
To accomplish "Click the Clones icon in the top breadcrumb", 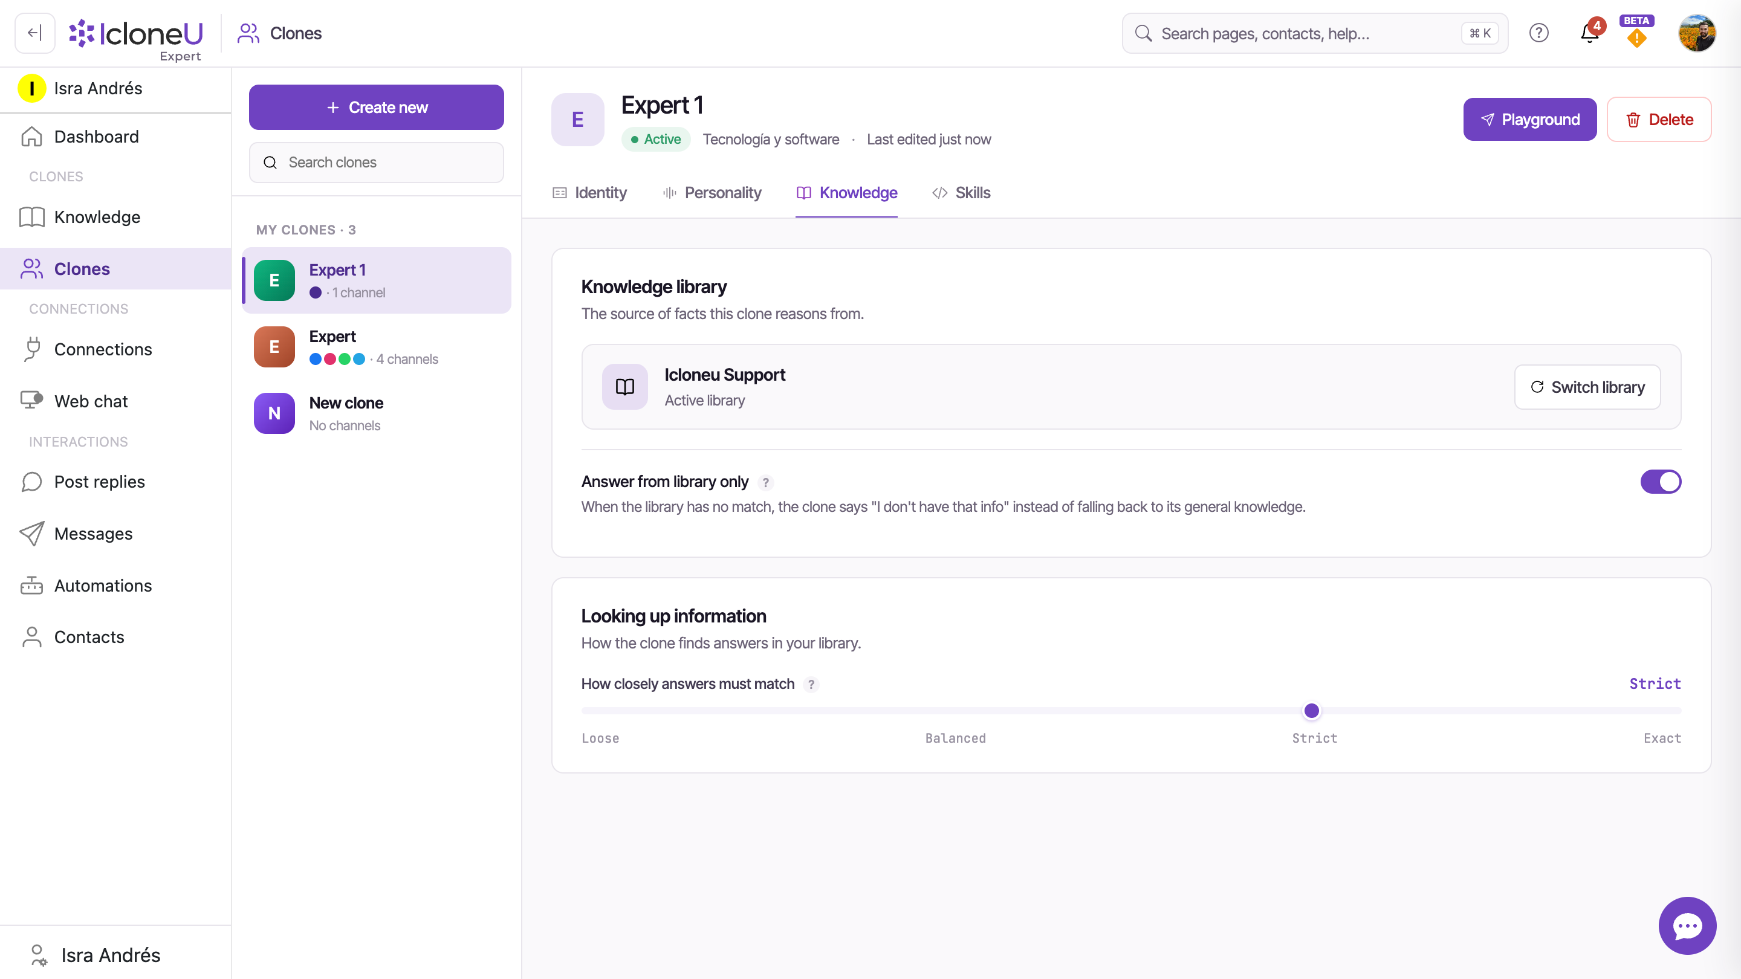I will tap(248, 33).
